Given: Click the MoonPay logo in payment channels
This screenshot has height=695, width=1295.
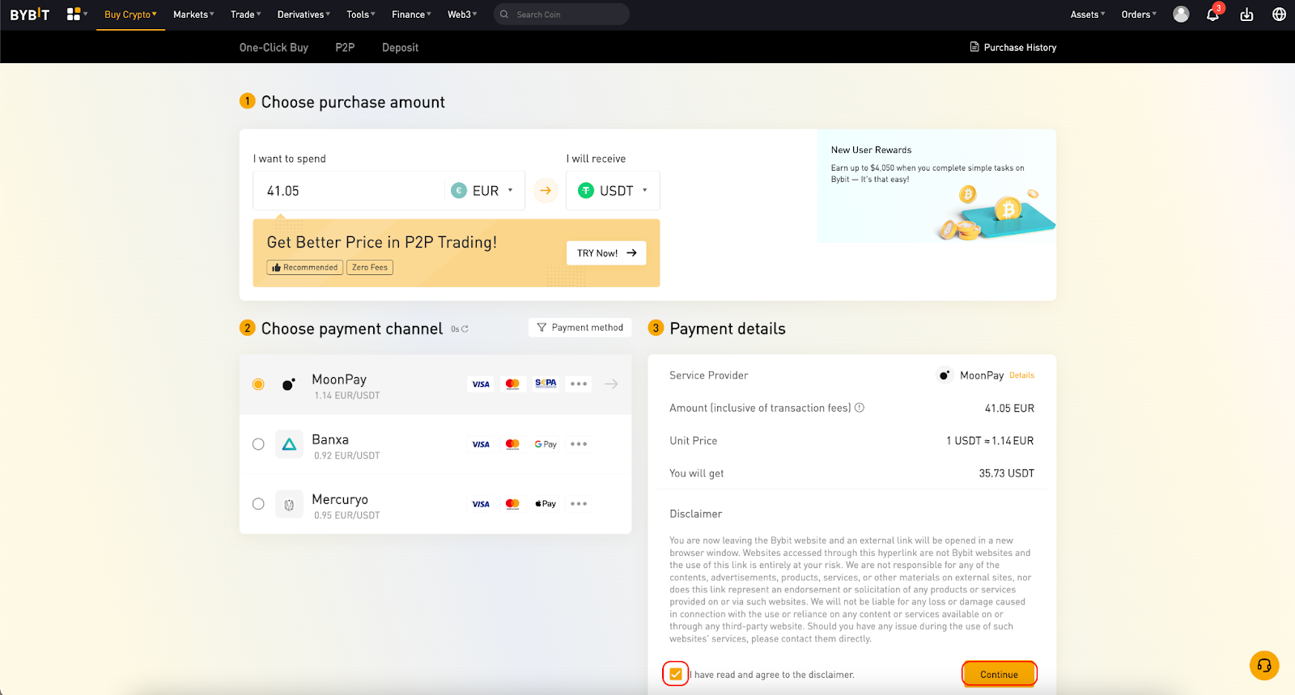Looking at the screenshot, I should (x=288, y=384).
